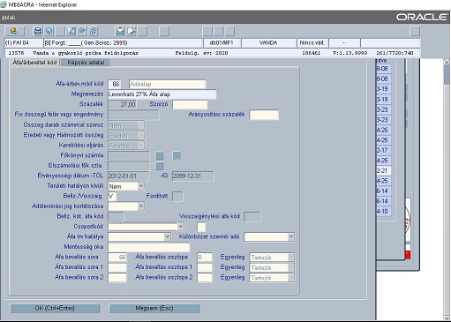This screenshot has height=322, width=451.
Task: Click the dz01/MF1 status field
Action: [222, 43]
